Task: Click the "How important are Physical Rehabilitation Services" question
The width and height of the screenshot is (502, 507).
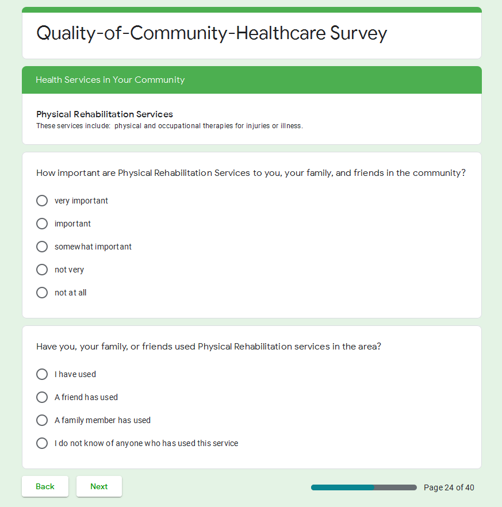Action: click(x=251, y=173)
